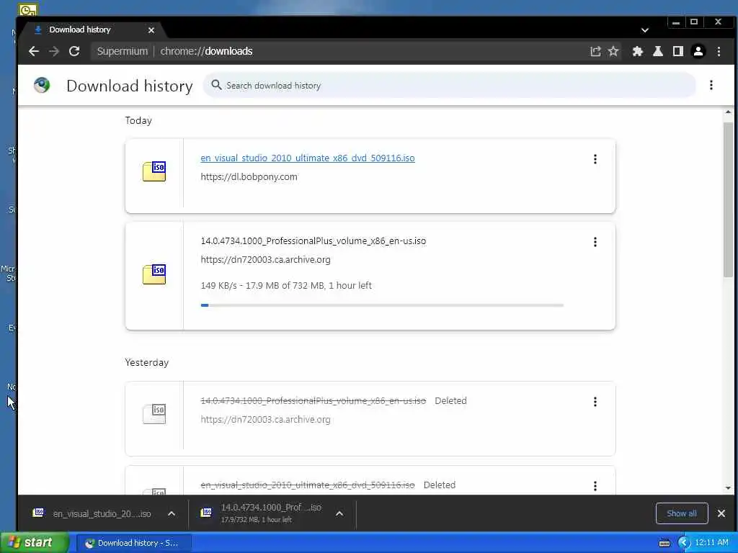Image resolution: width=738 pixels, height=553 pixels.
Task: Click struck-through deleted en_visual_studio iso name
Action: point(307,485)
